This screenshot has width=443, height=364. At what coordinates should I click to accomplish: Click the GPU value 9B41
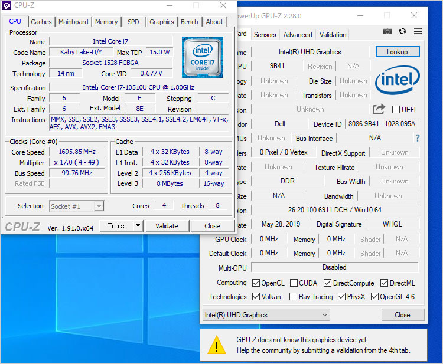(x=277, y=66)
